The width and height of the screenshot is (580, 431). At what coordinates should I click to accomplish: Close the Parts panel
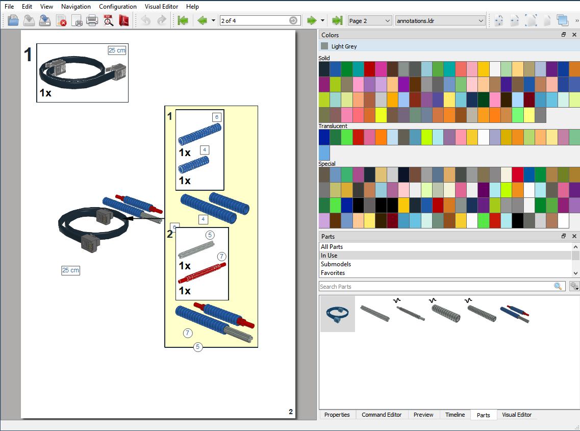point(574,236)
